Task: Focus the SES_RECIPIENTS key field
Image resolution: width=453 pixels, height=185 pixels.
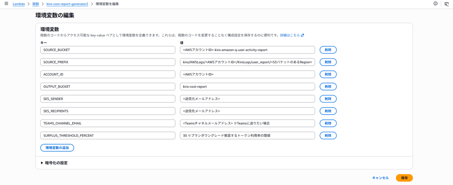Action: (108, 111)
